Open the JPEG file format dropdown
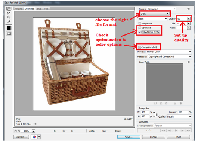Viewport: 198px width, 141px height. (x=155, y=14)
